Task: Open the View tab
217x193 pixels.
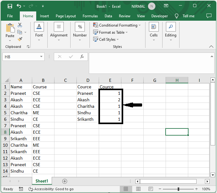Action: tap(141, 16)
